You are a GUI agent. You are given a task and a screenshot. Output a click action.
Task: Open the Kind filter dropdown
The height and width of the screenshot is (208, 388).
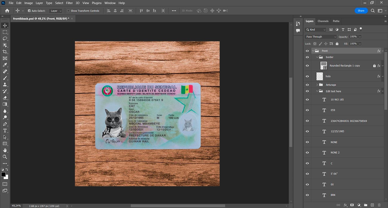click(315, 30)
